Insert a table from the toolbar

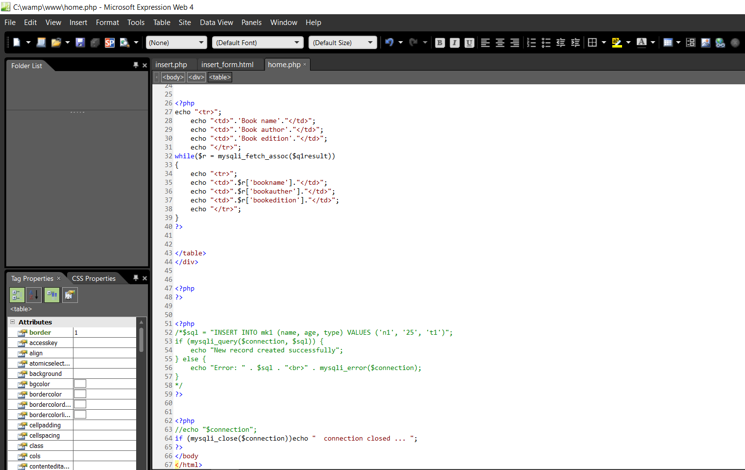click(x=668, y=43)
